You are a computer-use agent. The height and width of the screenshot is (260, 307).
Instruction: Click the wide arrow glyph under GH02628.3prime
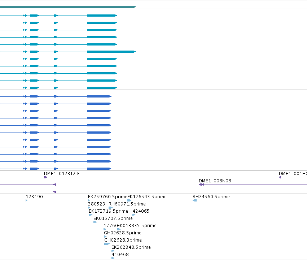[107, 244]
